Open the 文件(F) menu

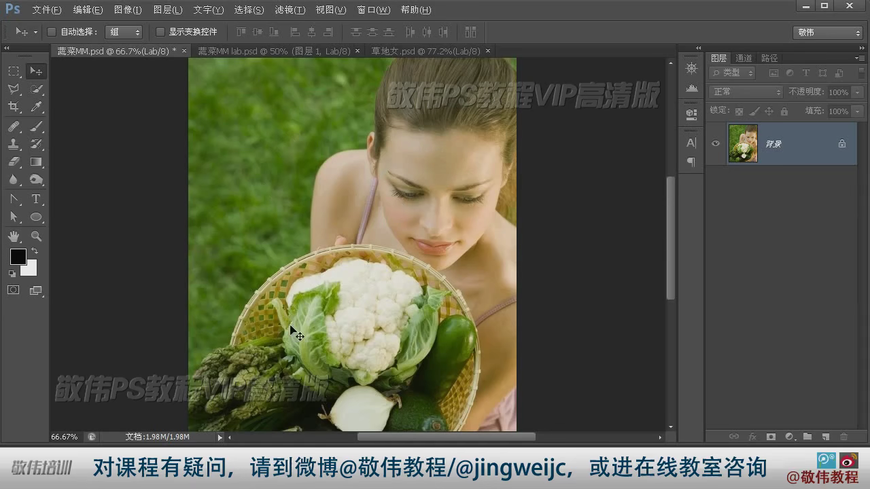[x=47, y=10]
